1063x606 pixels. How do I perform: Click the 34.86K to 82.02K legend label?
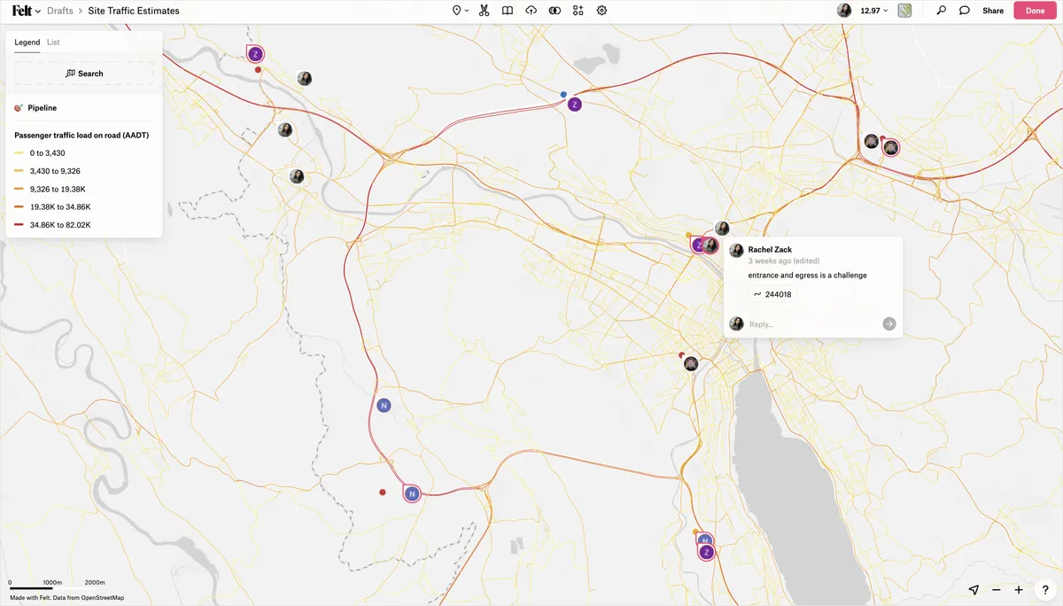pos(60,225)
